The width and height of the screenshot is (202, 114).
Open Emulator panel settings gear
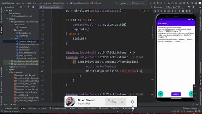click(193, 7)
